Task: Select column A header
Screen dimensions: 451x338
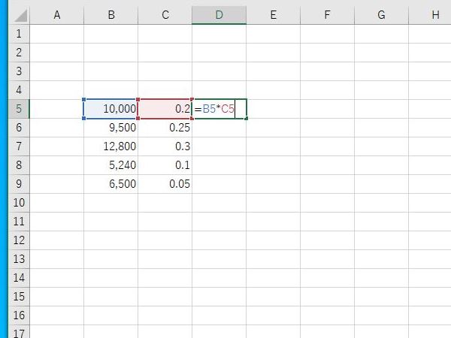Action: (57, 15)
